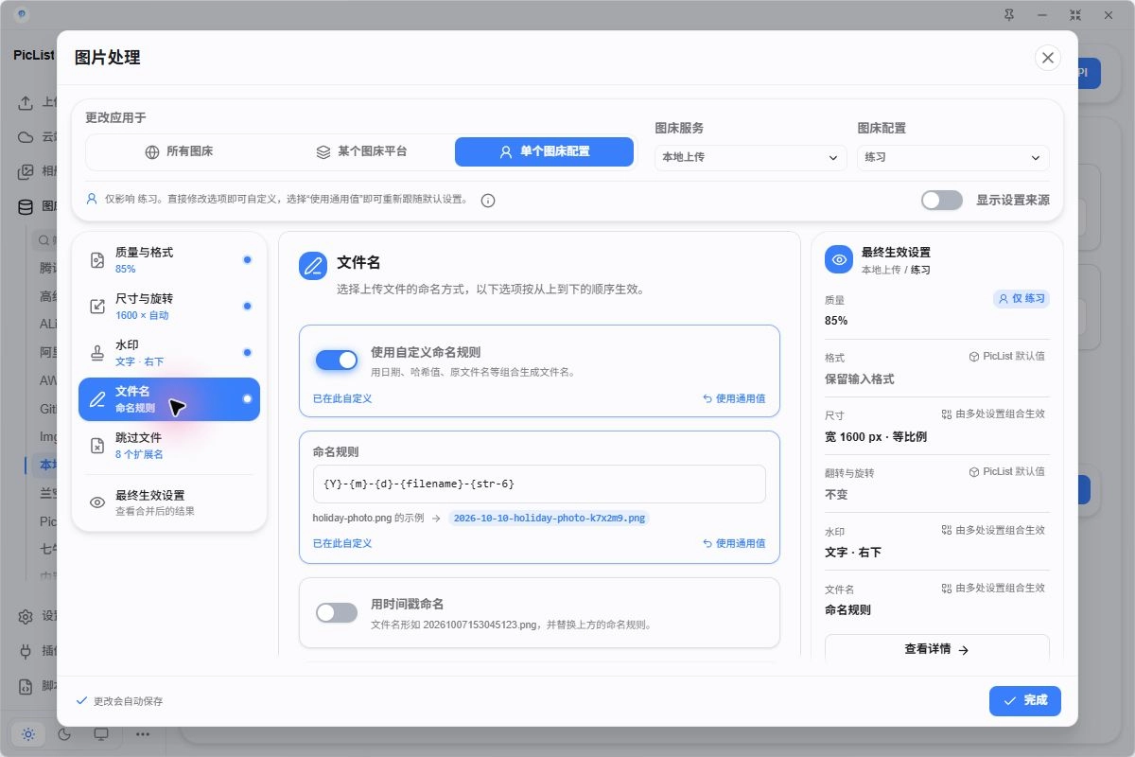Select system theme with monitor icon
This screenshot has height=757, width=1135.
101,733
